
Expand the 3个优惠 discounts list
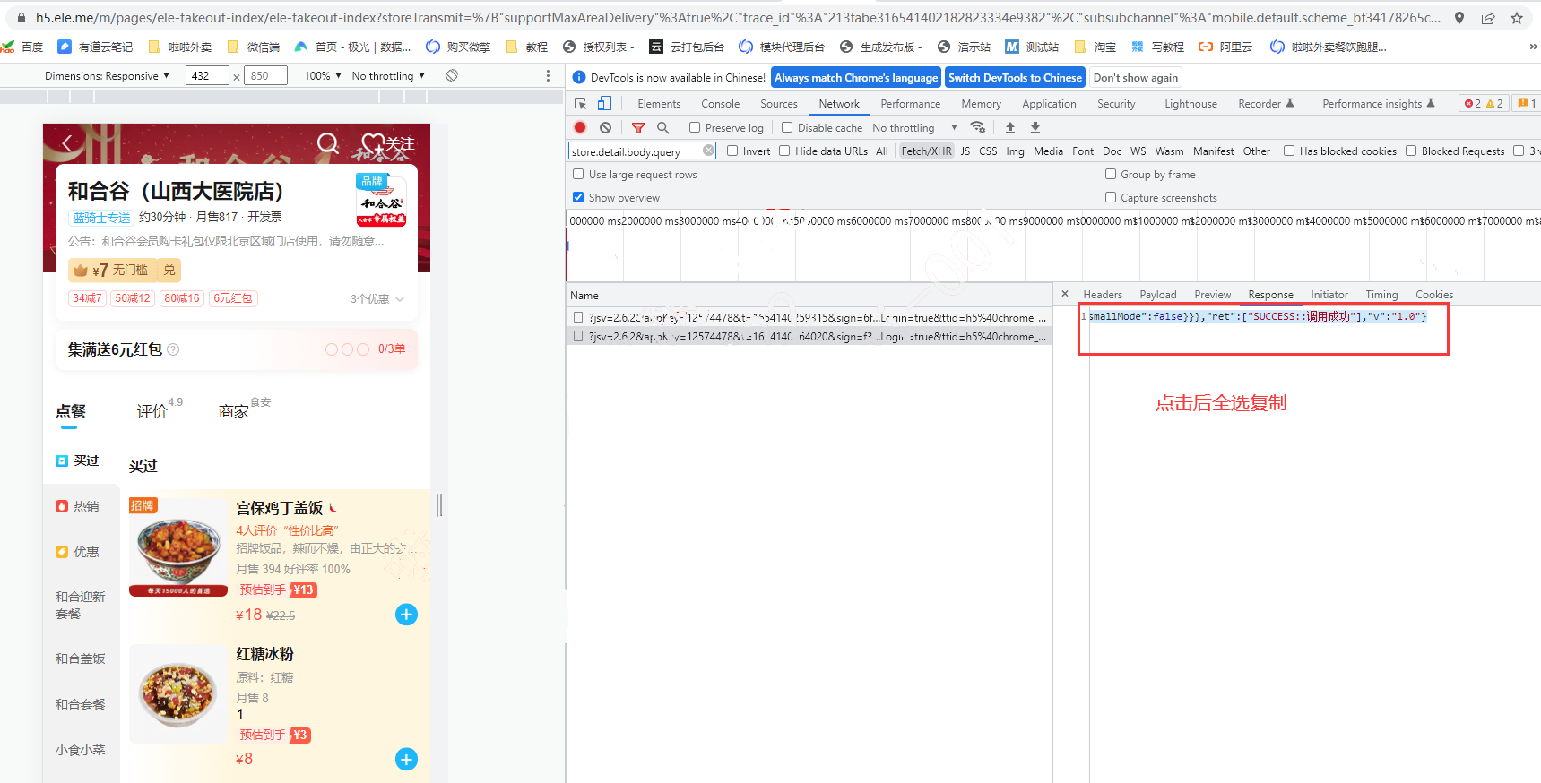(x=377, y=298)
